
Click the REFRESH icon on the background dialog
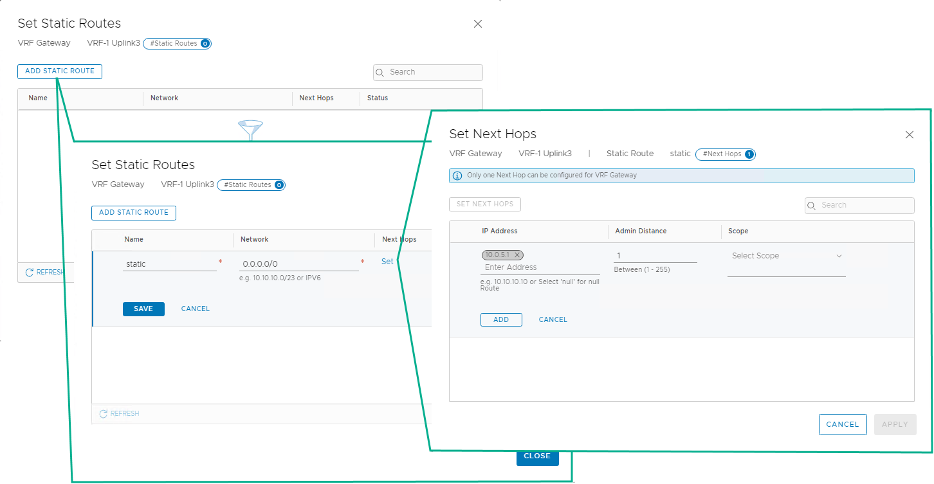click(x=28, y=272)
